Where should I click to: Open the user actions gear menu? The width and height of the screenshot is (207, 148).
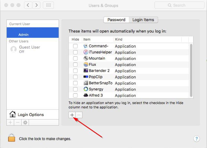[25, 123]
